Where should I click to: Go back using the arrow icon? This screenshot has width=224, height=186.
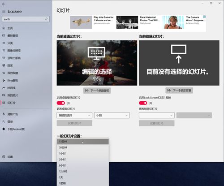coord(4,4)
